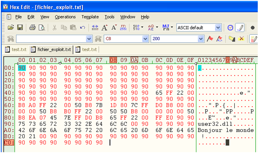
Task: Click byte 42 in row A0
Action: (21, 130)
